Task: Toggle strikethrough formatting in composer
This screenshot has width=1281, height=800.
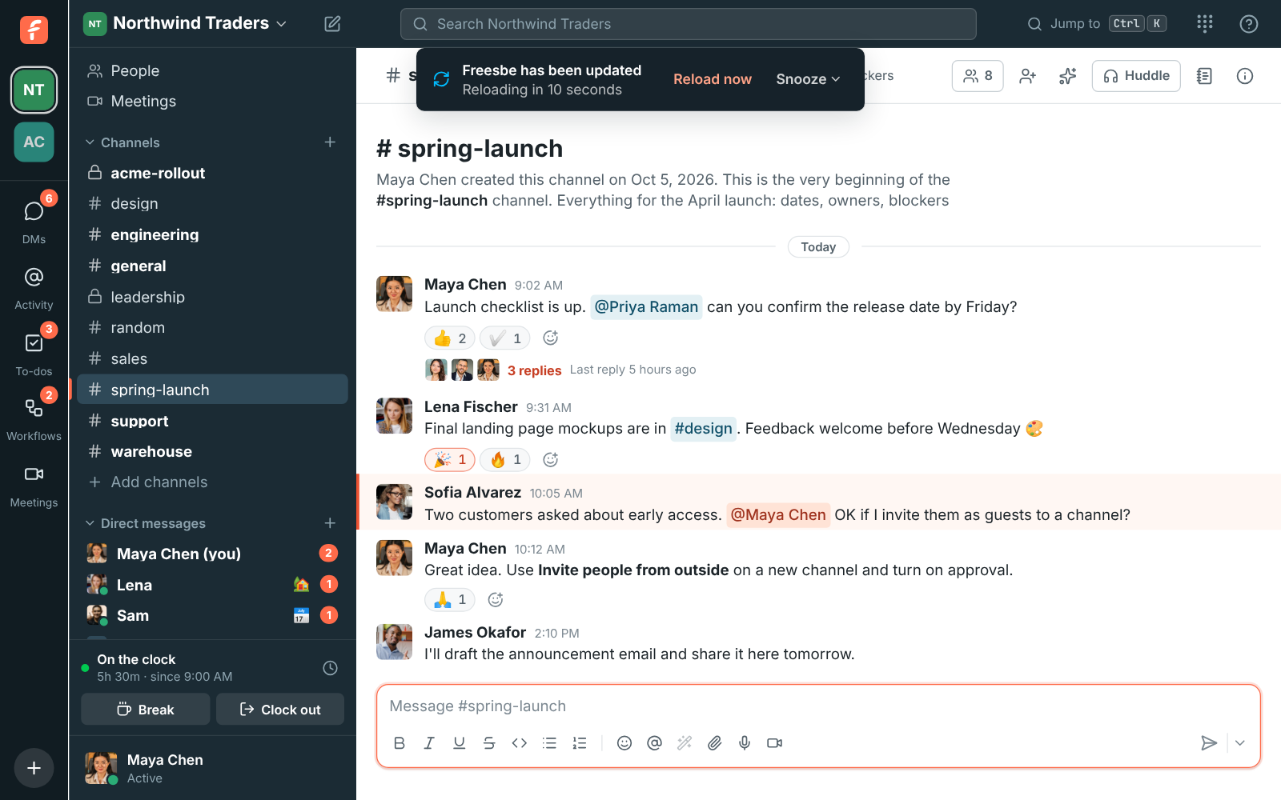Action: (x=489, y=743)
